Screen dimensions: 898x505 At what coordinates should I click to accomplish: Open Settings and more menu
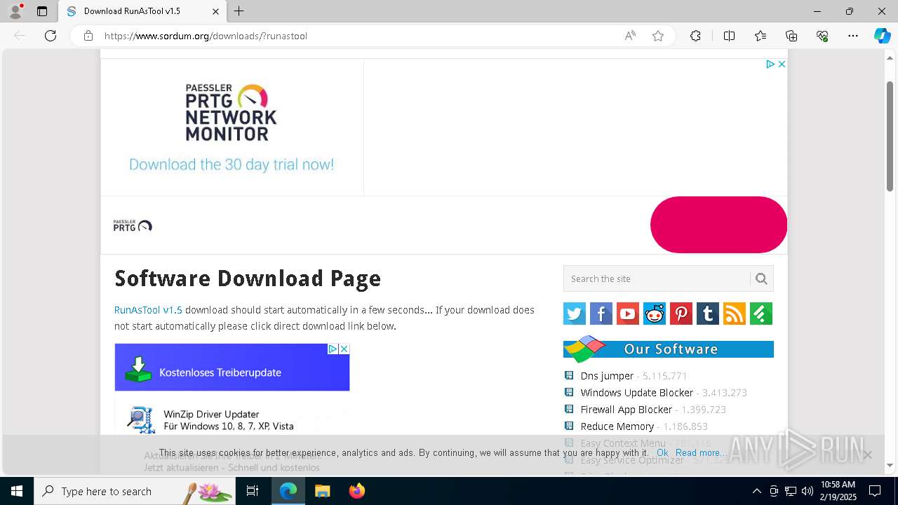[x=853, y=36]
